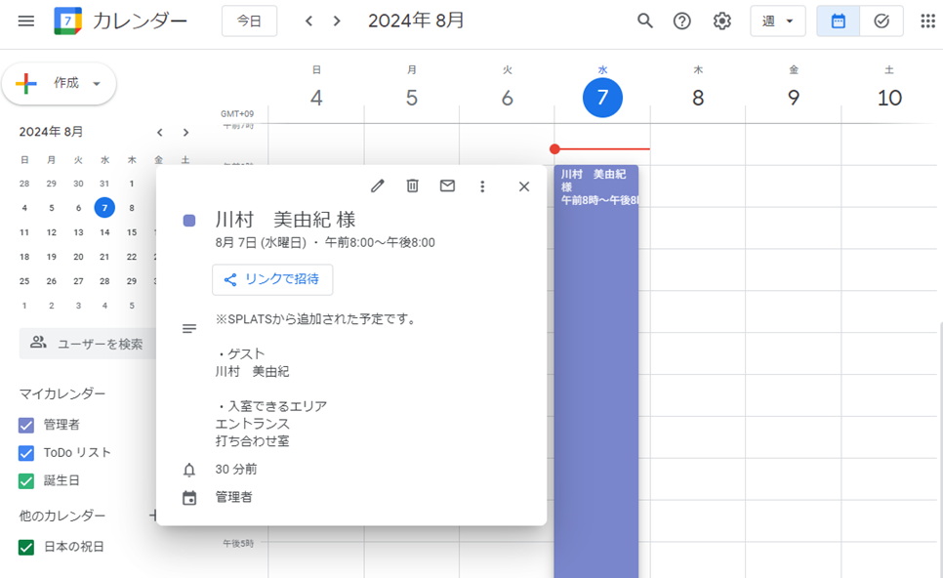Screen dimensions: 943x578
Task: Email guests via the envelope icon
Action: tap(447, 186)
